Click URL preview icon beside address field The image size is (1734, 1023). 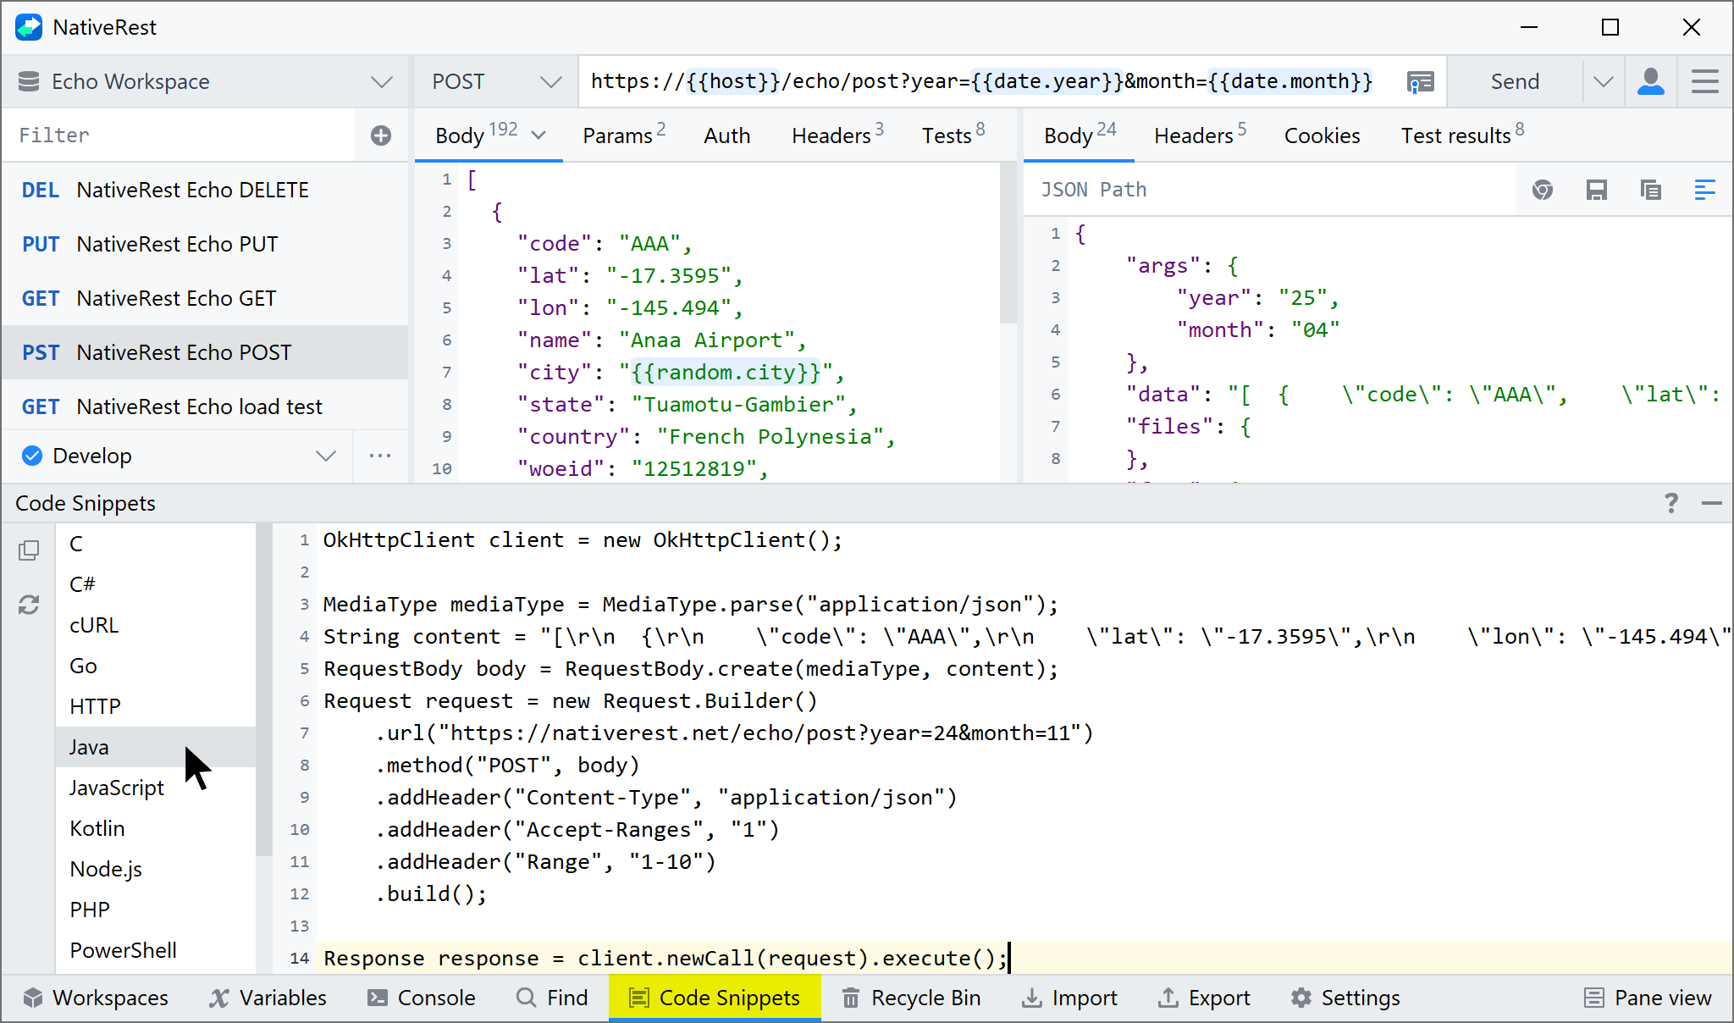coord(1420,81)
